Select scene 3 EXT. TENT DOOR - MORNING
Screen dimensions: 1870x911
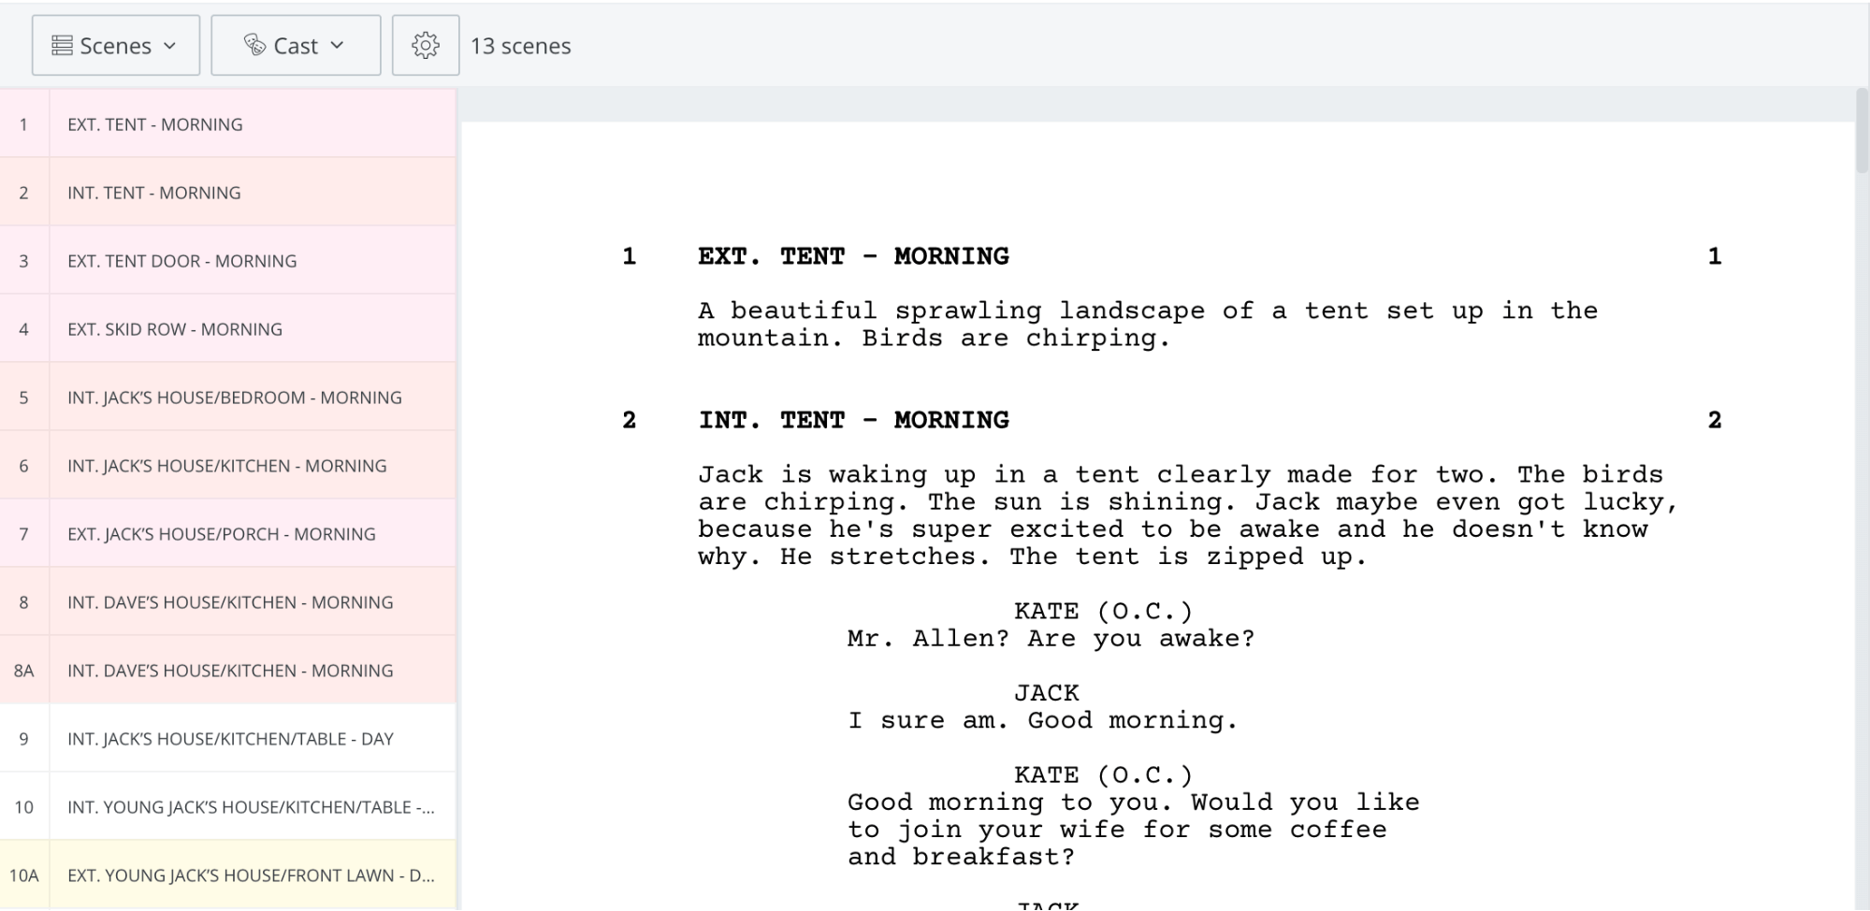pos(228,260)
